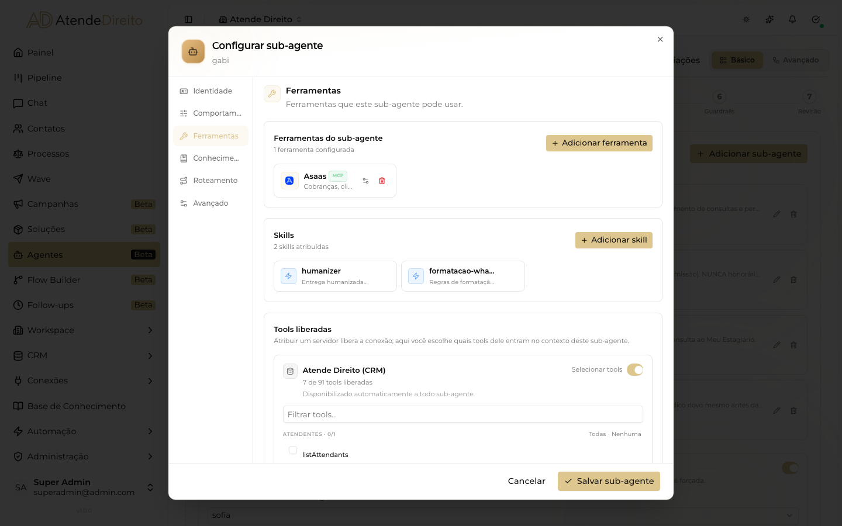The image size is (842, 526).
Task: Switch theme with the sun icon
Action: pyautogui.click(x=746, y=19)
